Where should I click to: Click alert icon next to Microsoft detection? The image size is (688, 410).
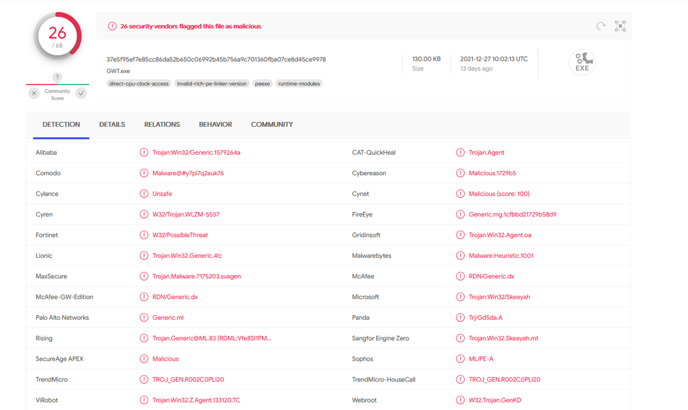(460, 297)
